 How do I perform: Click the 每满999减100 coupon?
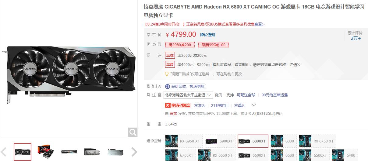click(213, 45)
